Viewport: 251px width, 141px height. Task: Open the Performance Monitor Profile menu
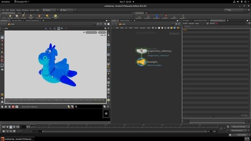(185, 23)
